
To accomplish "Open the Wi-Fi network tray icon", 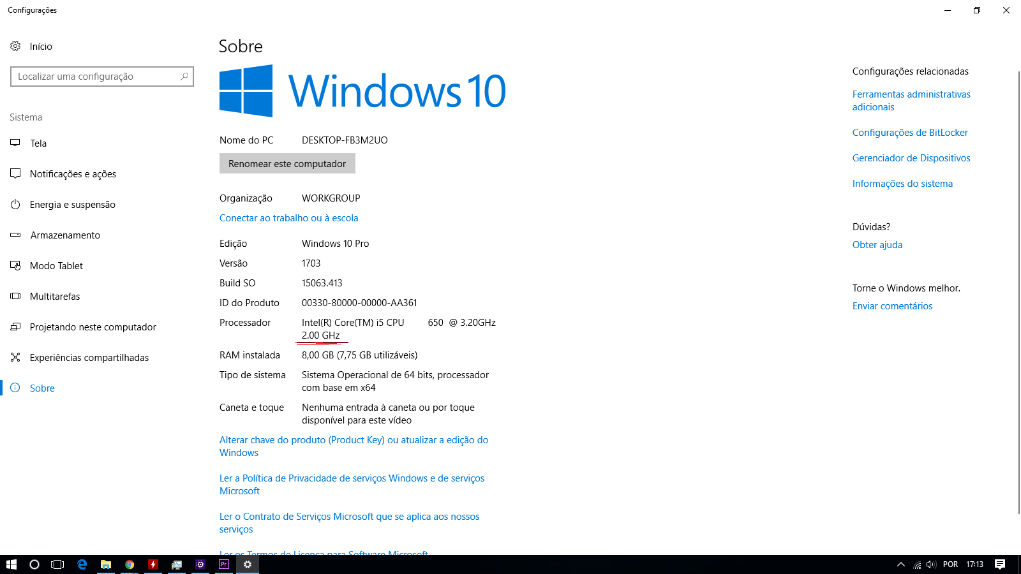I will click(917, 564).
